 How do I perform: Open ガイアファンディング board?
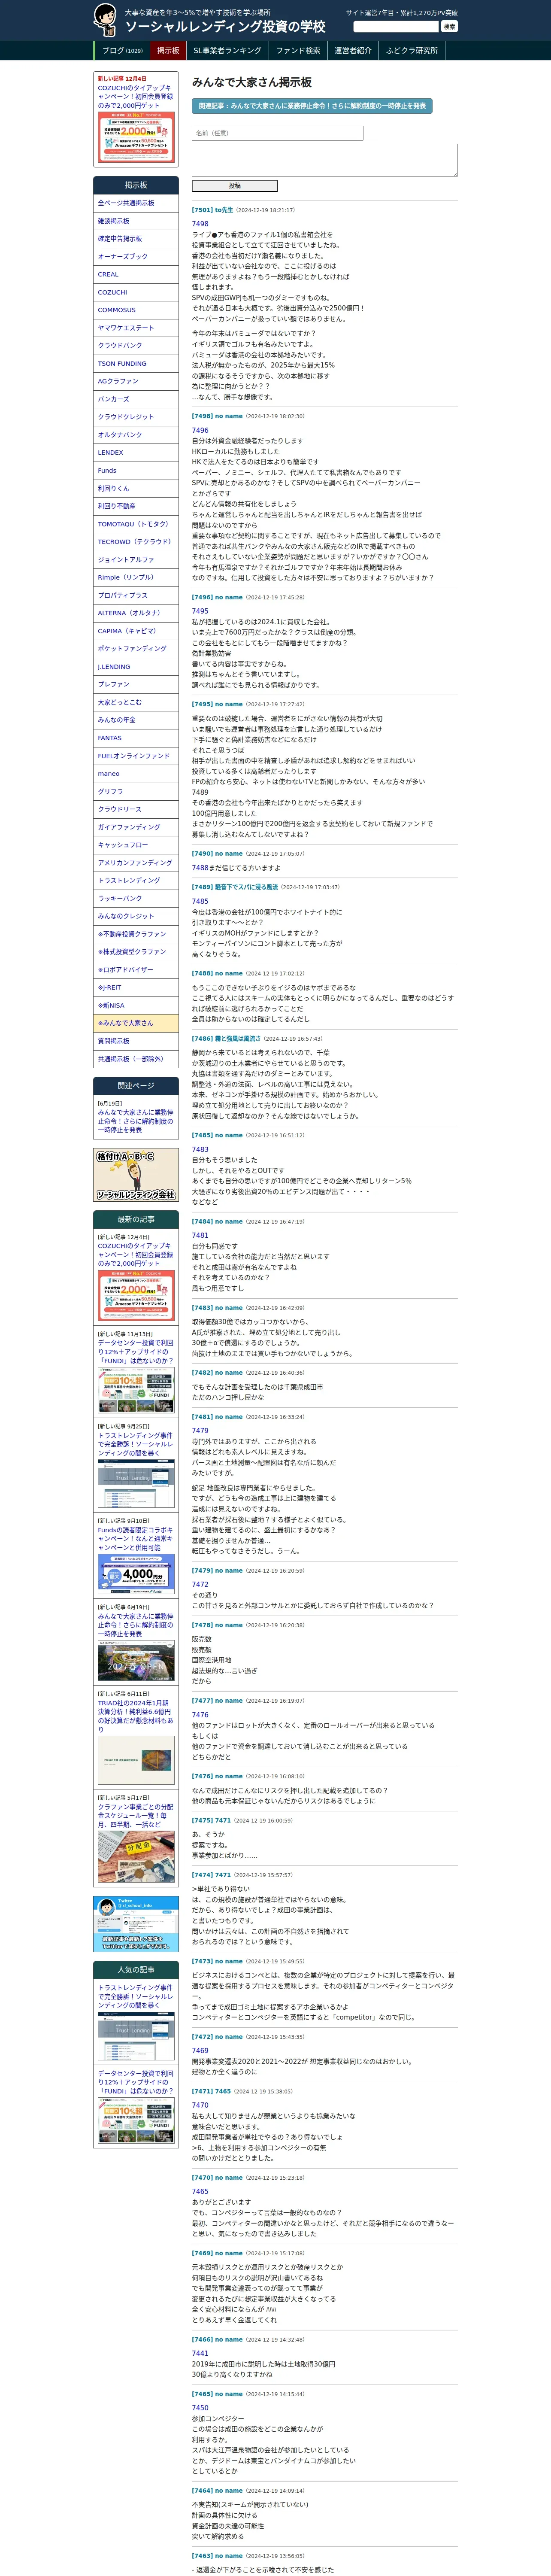coord(136,827)
